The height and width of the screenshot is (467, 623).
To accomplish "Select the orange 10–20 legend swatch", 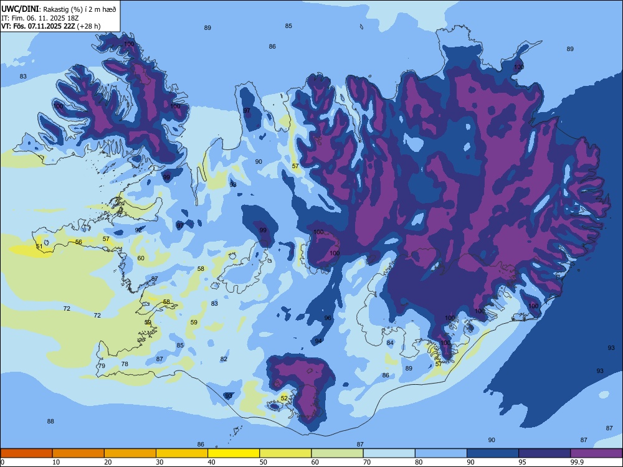I will click(x=78, y=453).
